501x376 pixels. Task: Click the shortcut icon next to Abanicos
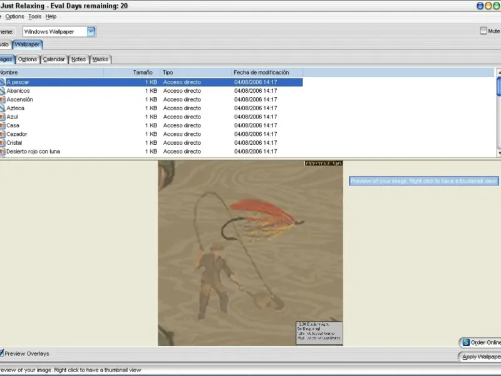click(x=2, y=91)
